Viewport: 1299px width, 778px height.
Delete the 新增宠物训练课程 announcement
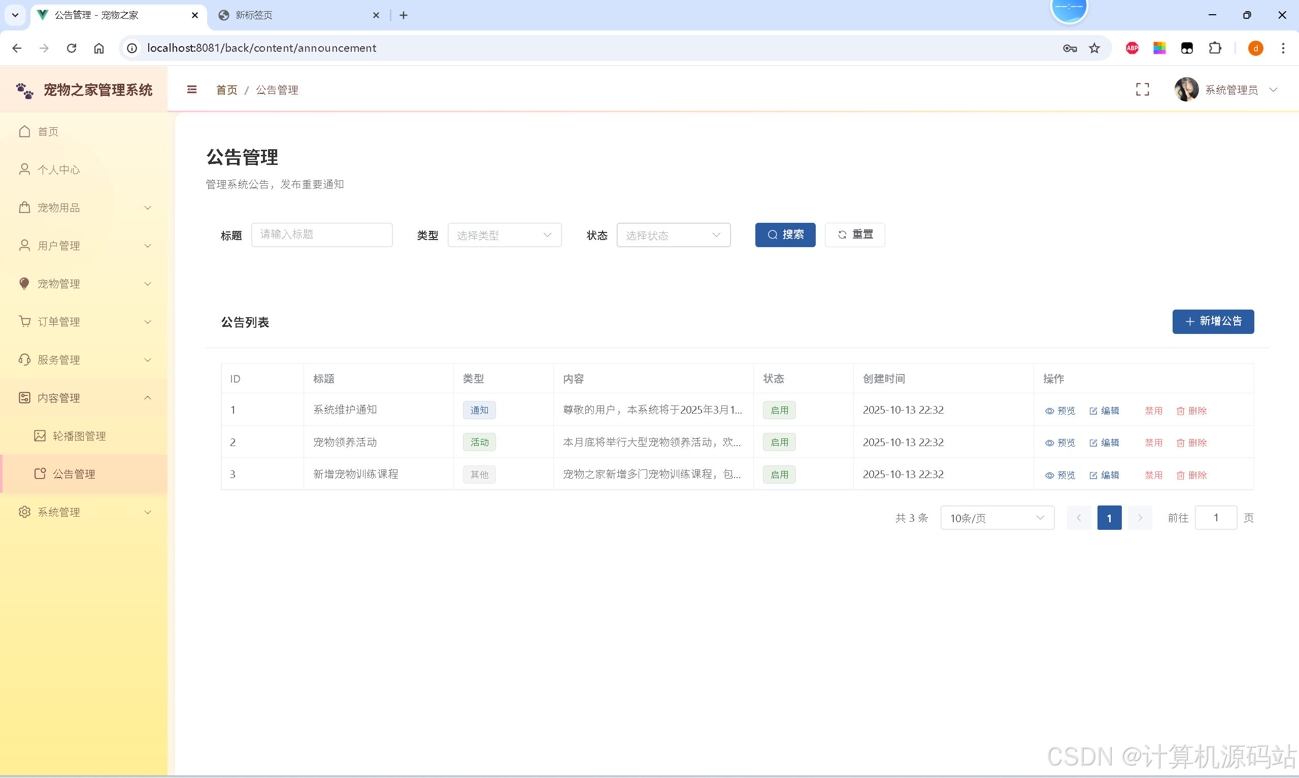[1191, 475]
